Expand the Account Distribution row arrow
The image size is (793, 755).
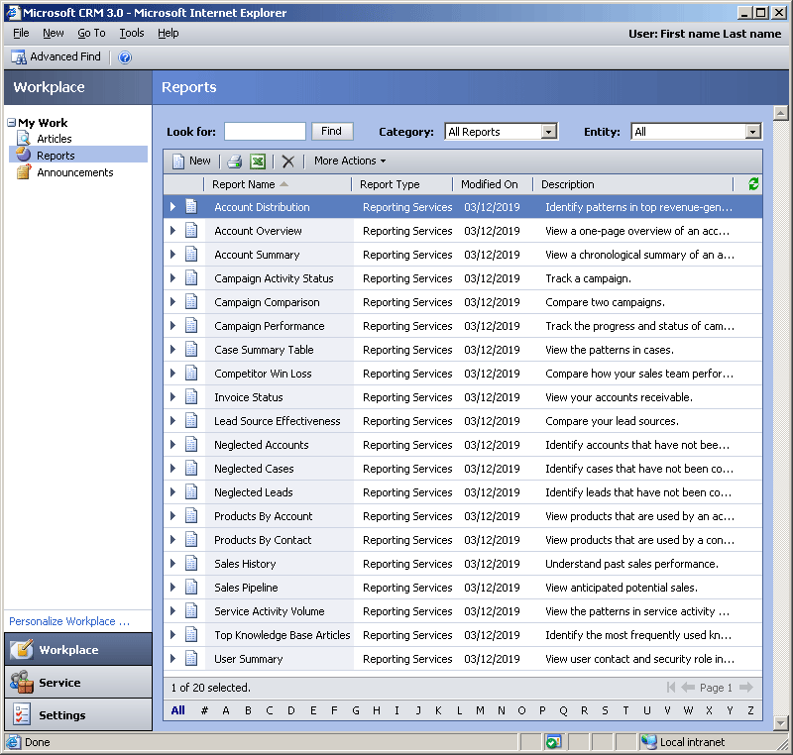click(x=172, y=207)
